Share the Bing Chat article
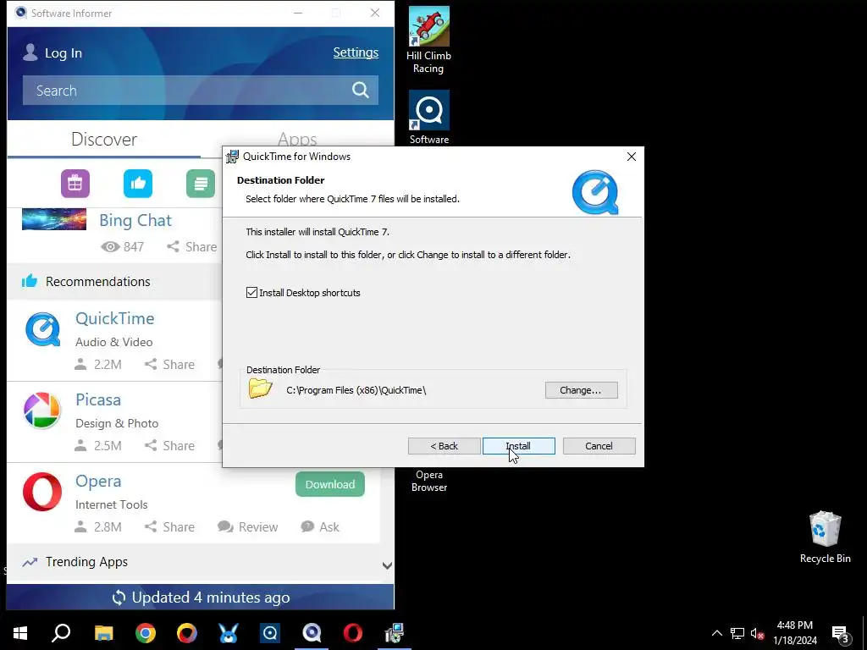 click(192, 246)
